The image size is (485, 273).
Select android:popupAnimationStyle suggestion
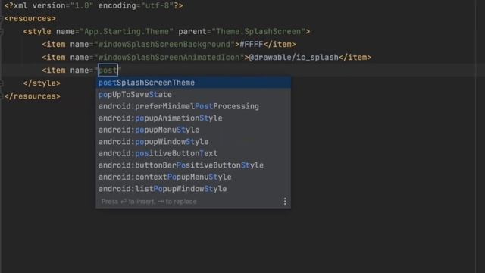tap(193, 118)
